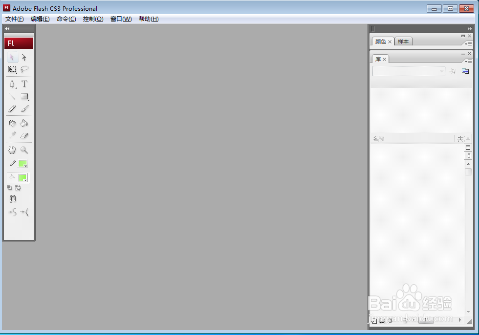Set black and white default colors
479x335 pixels.
pos(9,188)
